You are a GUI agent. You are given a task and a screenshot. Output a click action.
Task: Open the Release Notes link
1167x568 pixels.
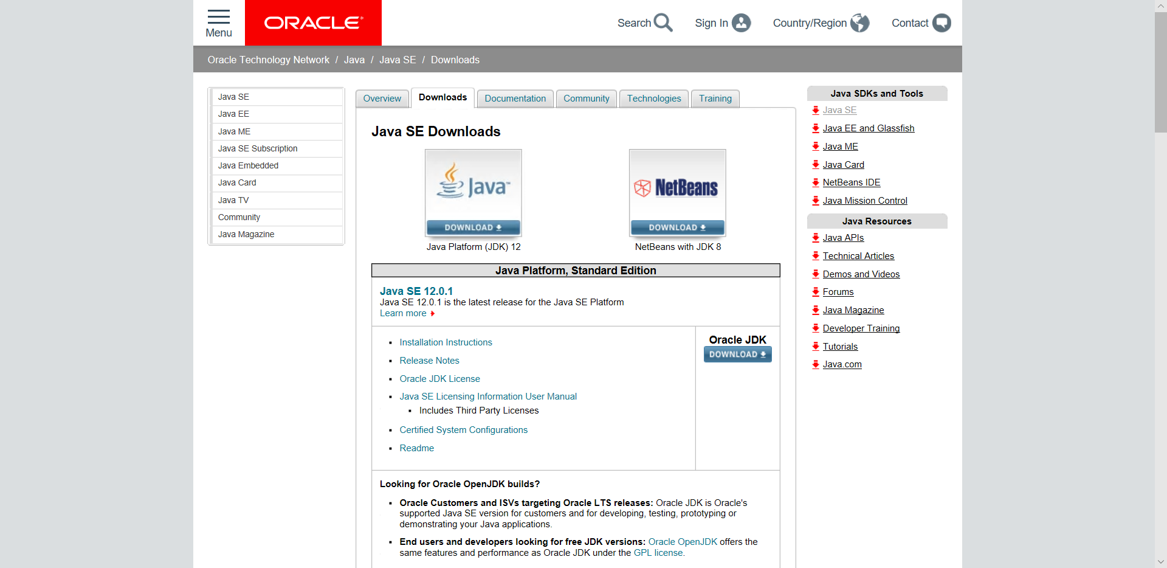click(429, 361)
